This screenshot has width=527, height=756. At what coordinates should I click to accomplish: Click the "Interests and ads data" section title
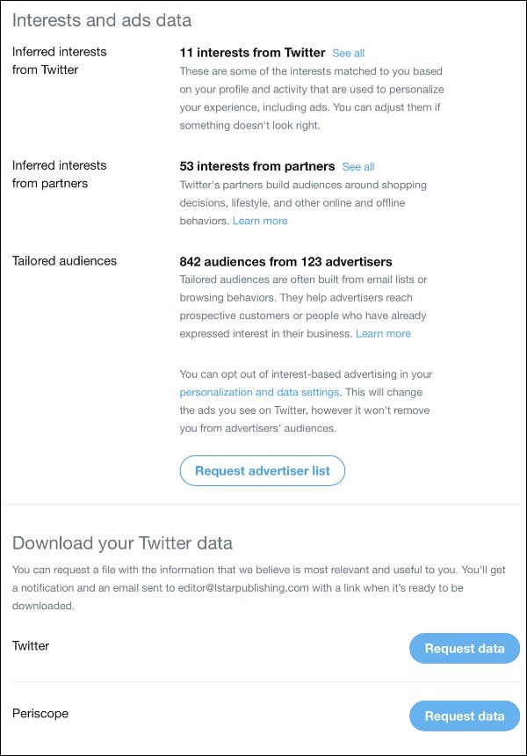[x=103, y=19]
